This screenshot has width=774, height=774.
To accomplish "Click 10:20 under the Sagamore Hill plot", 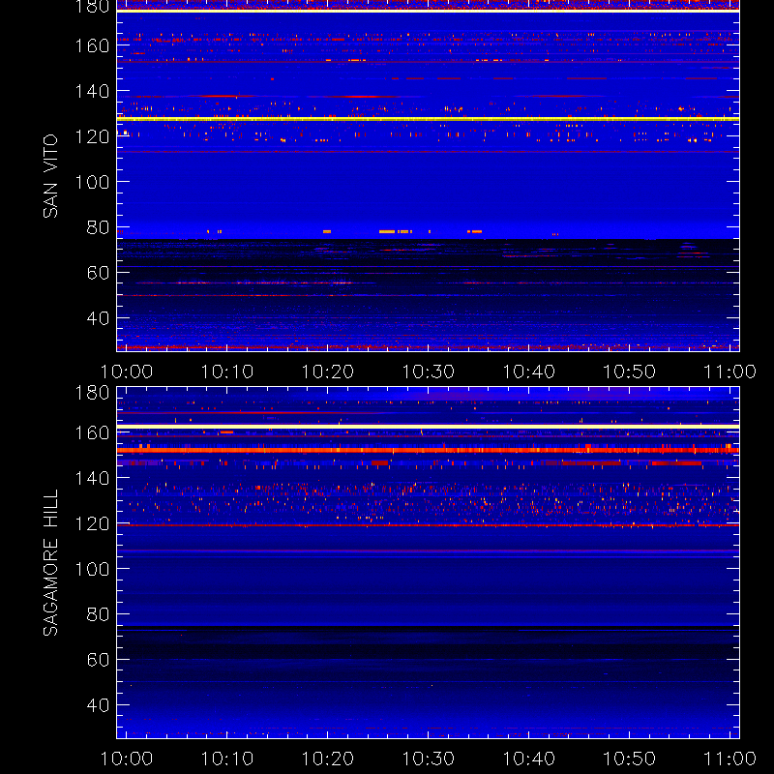I will [x=328, y=759].
